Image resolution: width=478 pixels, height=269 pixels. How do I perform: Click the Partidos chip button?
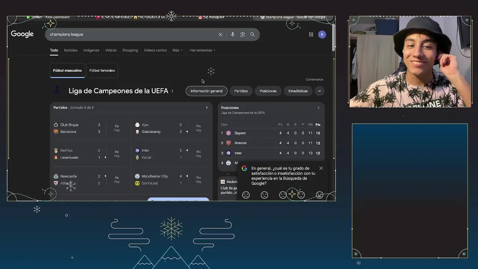click(241, 91)
